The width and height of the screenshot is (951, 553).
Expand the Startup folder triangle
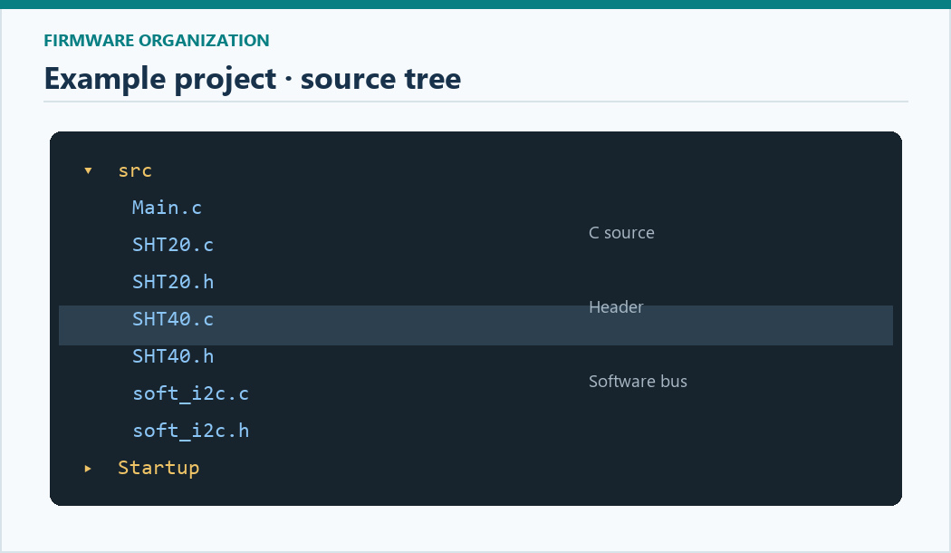[x=88, y=468]
